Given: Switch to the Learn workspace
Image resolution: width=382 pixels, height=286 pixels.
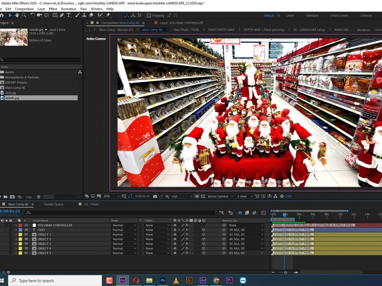Looking at the screenshot, I should pos(290,15).
